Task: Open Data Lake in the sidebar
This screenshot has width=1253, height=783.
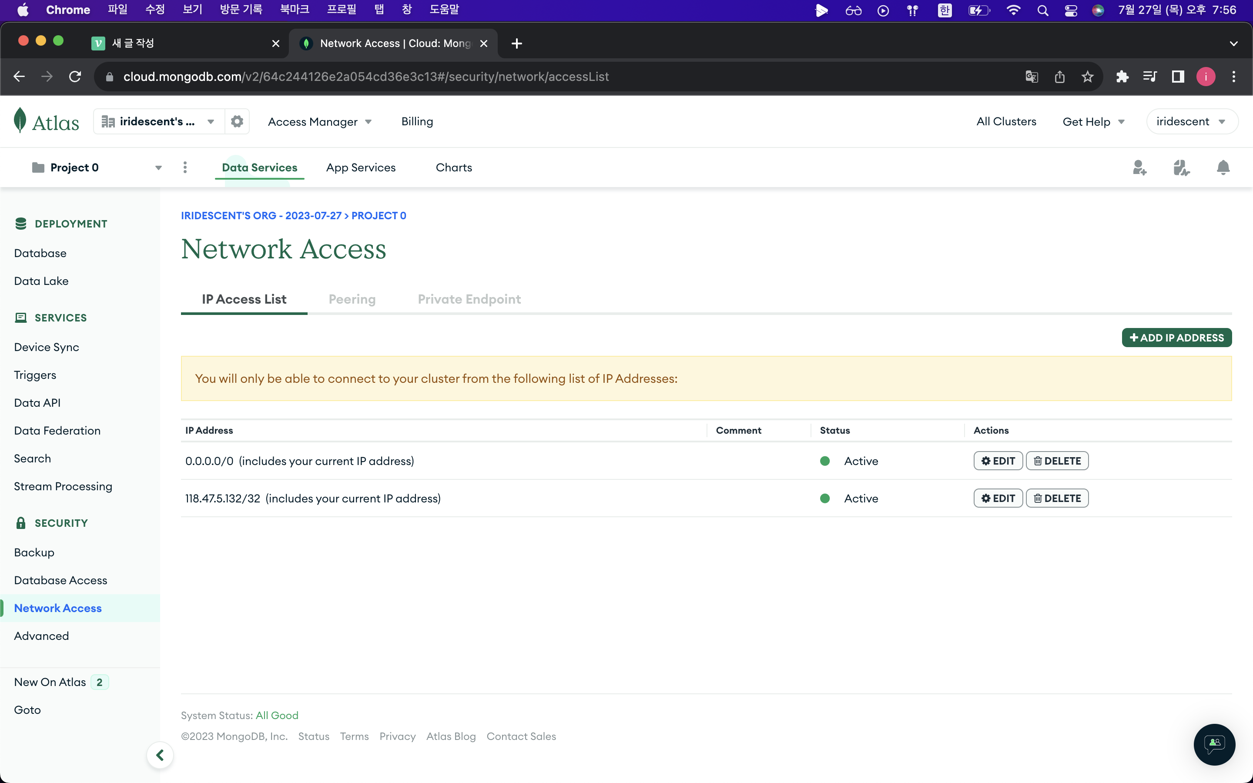Action: [41, 281]
